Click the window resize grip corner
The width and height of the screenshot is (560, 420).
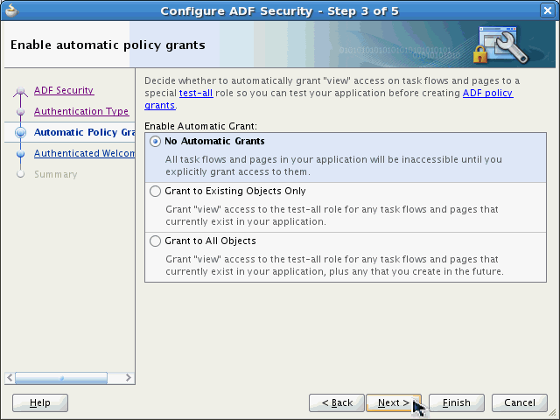[552, 413]
